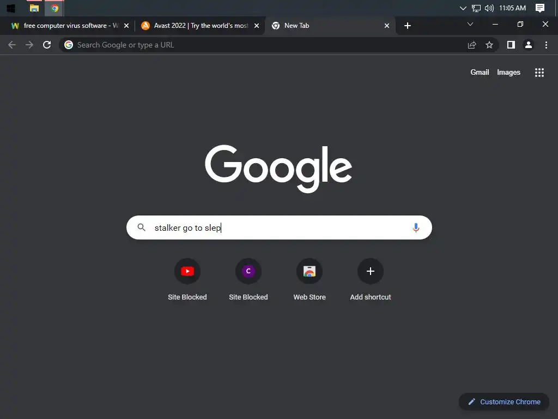Open the notification center icon

(540, 8)
